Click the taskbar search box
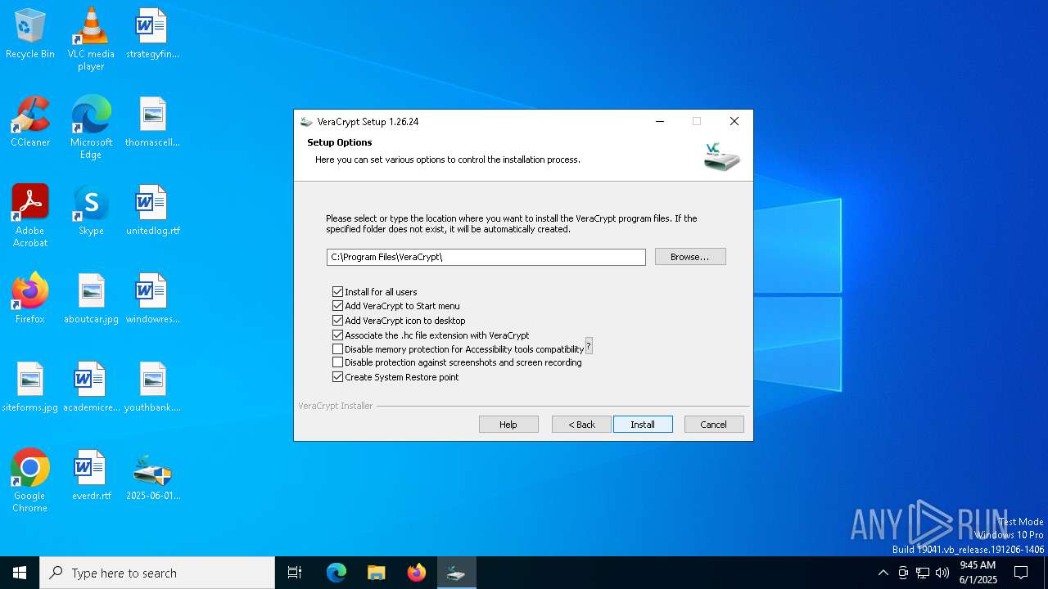Image resolution: width=1048 pixels, height=589 pixels. pyautogui.click(x=157, y=573)
